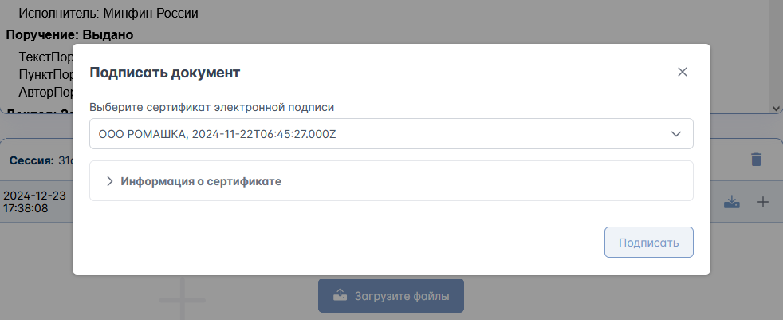Click the Загрузите файлы button

tap(391, 296)
